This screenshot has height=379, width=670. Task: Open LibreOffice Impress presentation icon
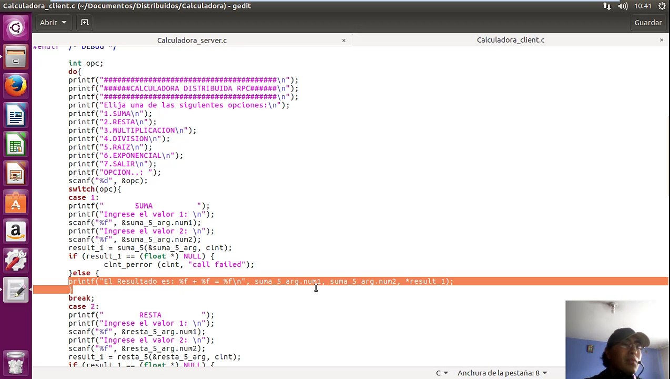[15, 175]
